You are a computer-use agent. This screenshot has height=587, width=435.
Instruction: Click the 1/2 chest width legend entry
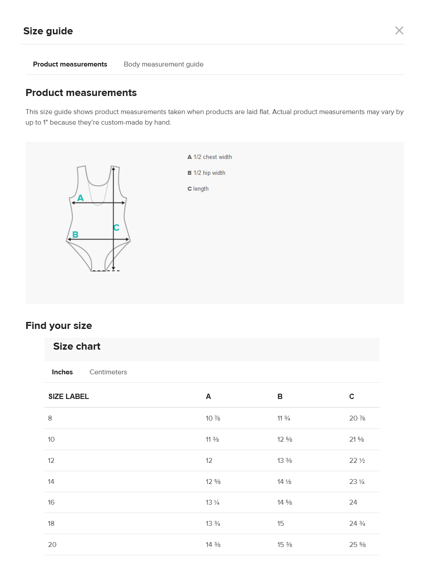click(x=210, y=157)
